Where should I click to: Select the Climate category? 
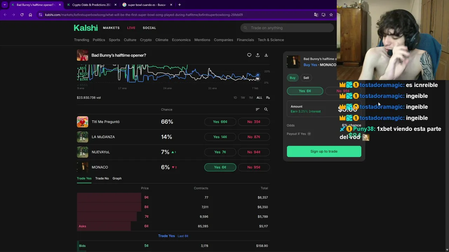(162, 40)
